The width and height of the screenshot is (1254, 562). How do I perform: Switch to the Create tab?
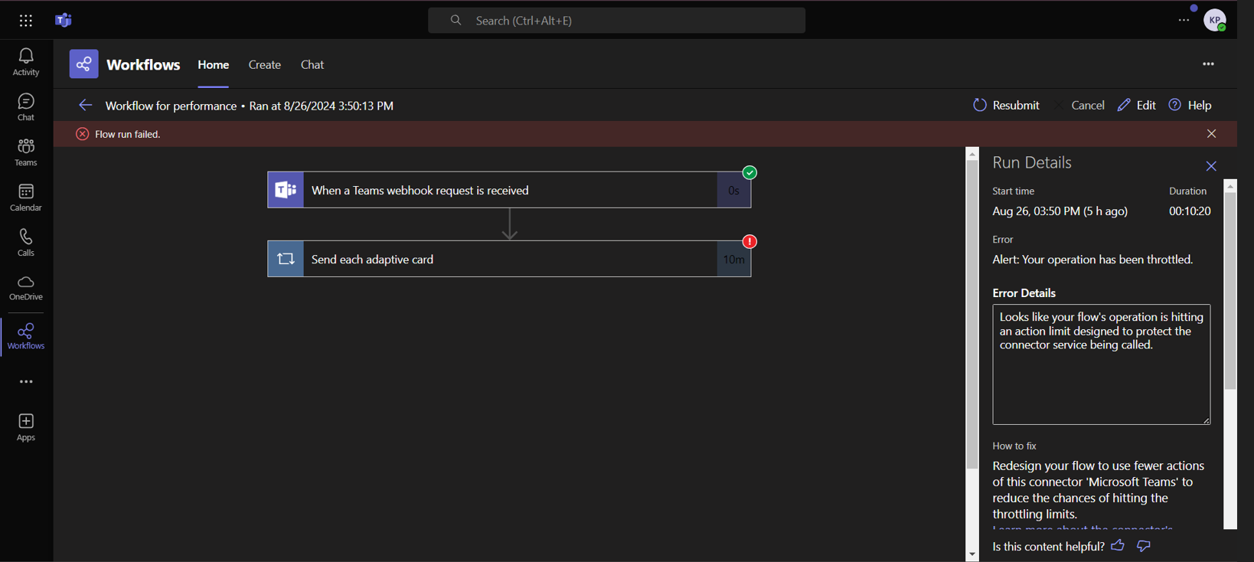265,65
